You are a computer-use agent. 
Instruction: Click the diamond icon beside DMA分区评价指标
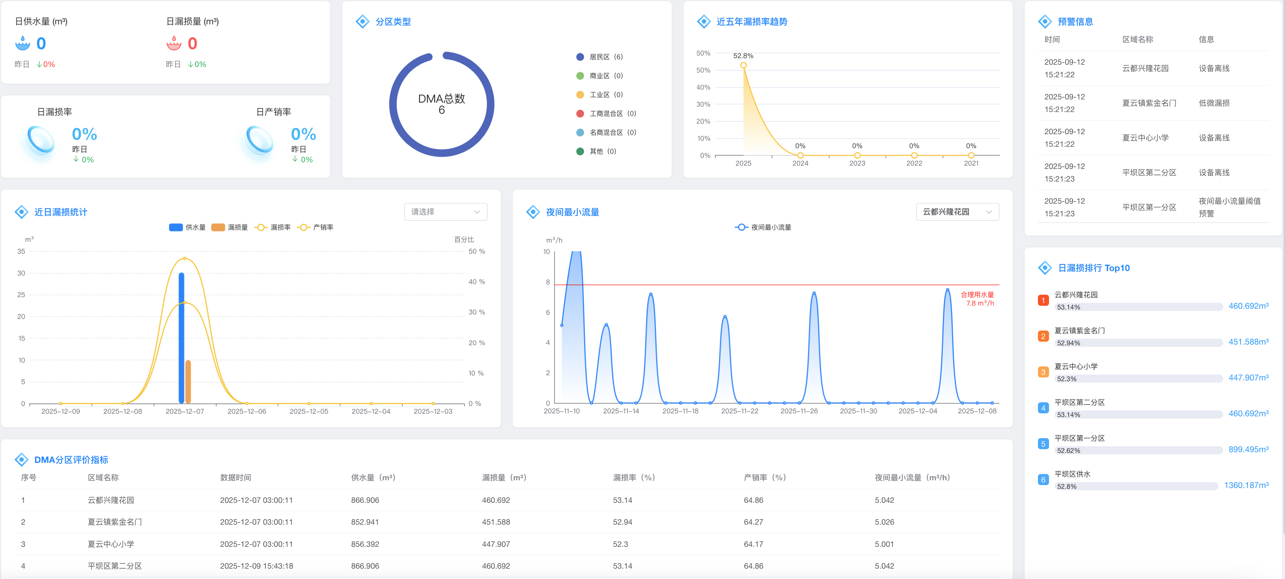21,459
